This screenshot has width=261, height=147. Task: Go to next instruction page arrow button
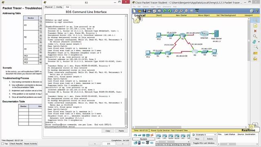coord(123,144)
